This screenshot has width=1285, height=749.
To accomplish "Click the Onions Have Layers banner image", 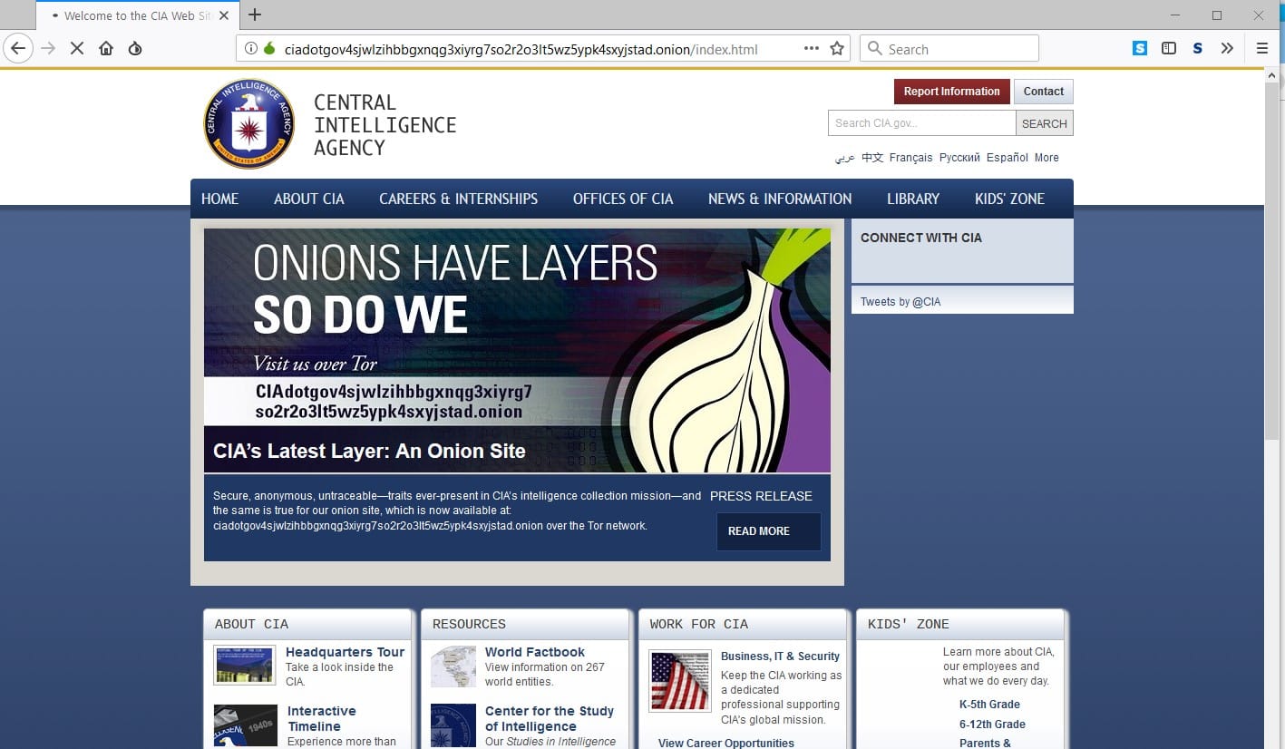I will tap(517, 350).
